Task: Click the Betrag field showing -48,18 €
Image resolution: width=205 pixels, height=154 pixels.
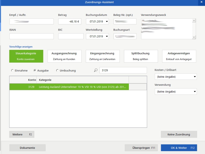Action: tap(70, 22)
